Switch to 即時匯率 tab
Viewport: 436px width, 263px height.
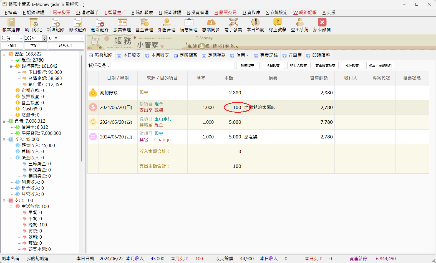pos(318,55)
